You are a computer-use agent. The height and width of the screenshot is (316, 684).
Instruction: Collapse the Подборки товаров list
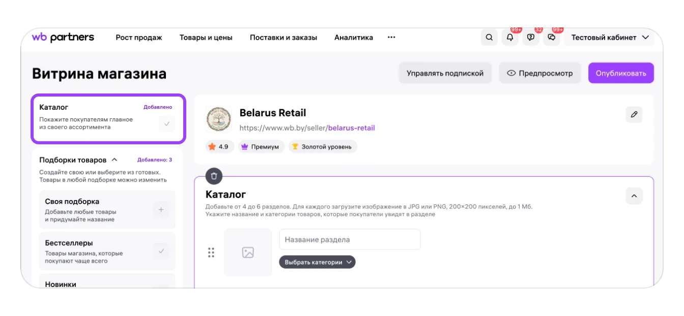tap(115, 160)
